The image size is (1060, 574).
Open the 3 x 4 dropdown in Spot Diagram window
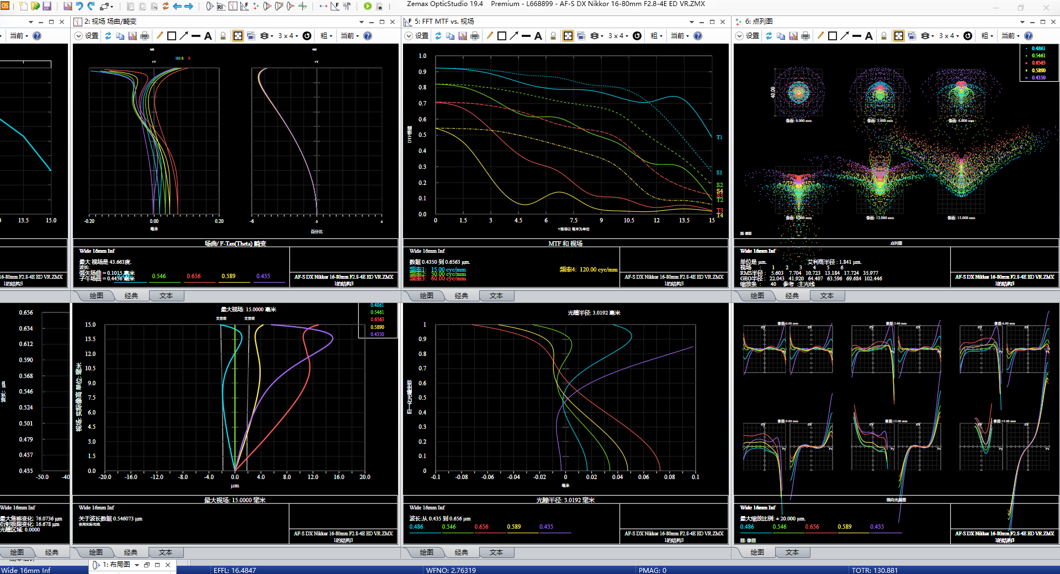948,36
